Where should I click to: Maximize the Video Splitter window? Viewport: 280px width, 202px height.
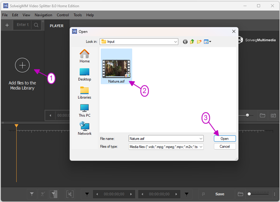[x=258, y=6]
